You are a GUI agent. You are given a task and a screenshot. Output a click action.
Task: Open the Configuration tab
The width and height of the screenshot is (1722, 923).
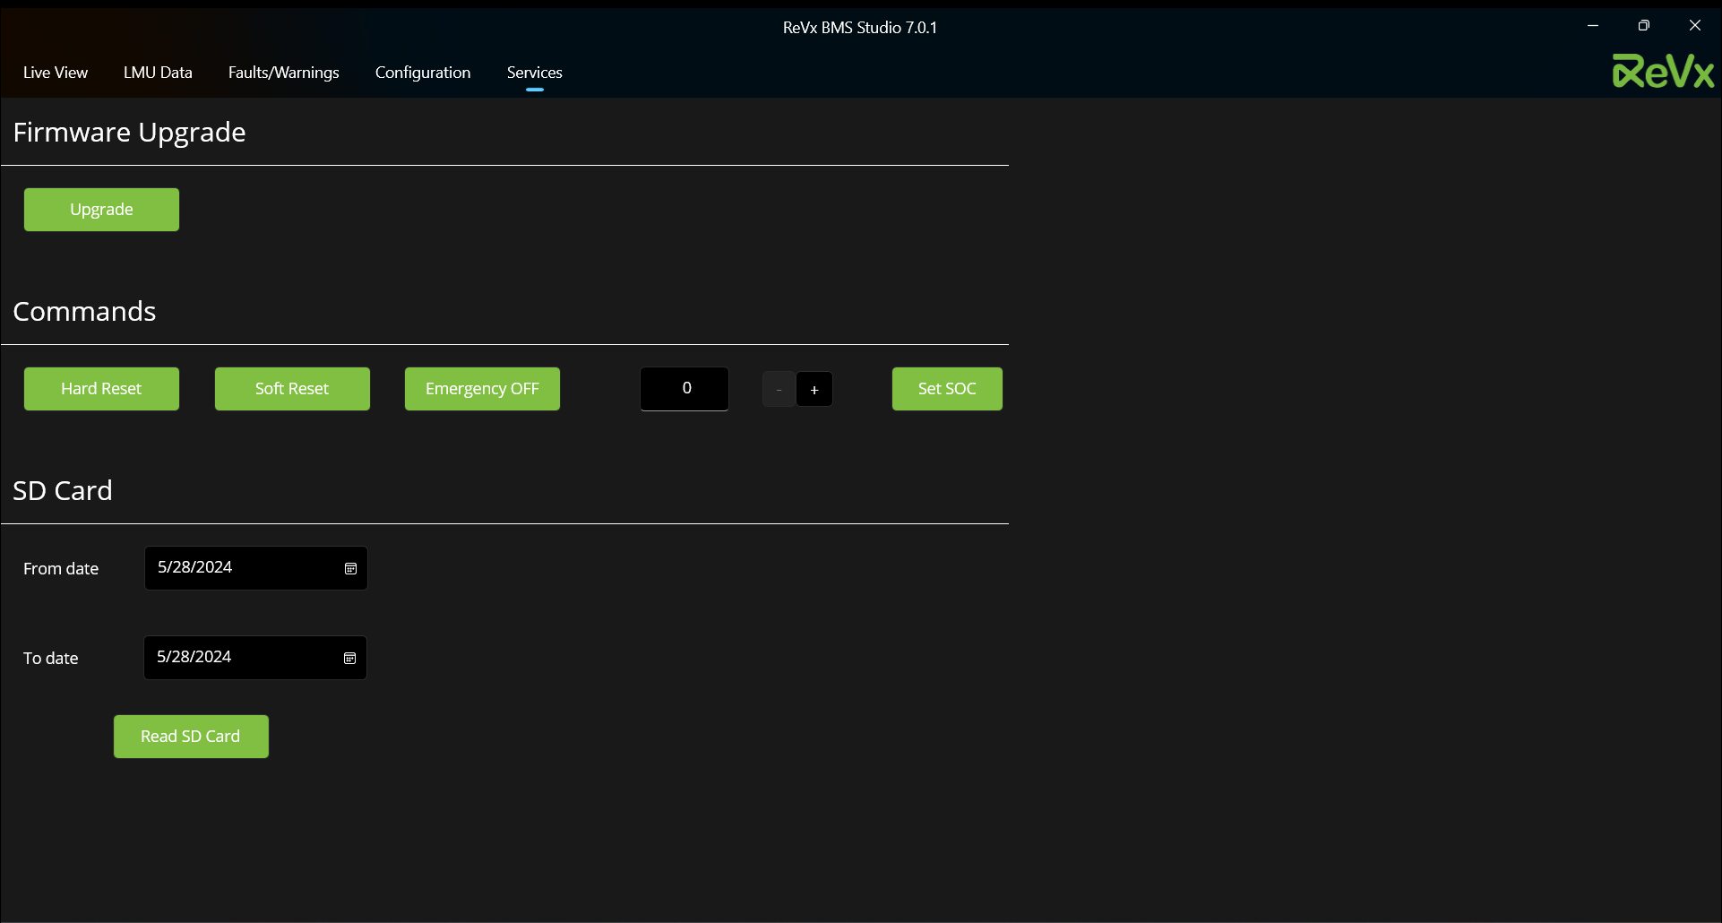tap(422, 73)
